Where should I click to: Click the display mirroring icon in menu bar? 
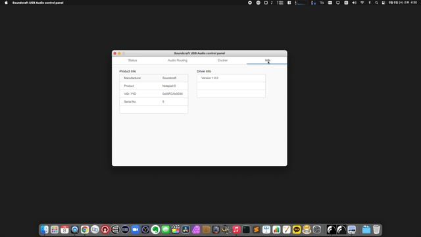pyautogui.click(x=338, y=3)
